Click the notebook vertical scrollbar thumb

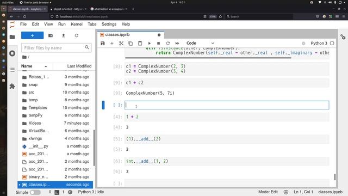pyautogui.click(x=335, y=177)
